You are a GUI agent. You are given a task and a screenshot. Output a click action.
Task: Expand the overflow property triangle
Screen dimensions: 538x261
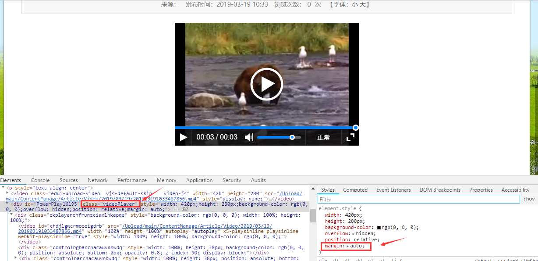[x=354, y=234]
